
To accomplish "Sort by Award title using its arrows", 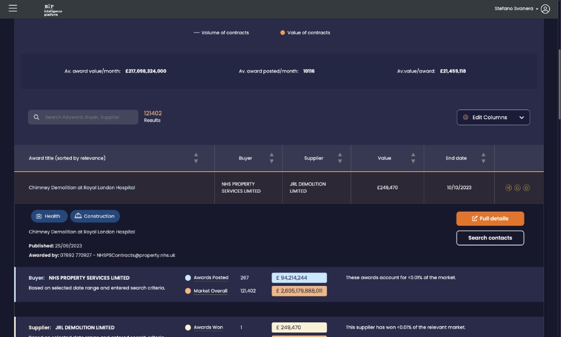I will [196, 158].
